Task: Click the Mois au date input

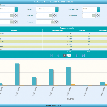Action: point(44,16)
